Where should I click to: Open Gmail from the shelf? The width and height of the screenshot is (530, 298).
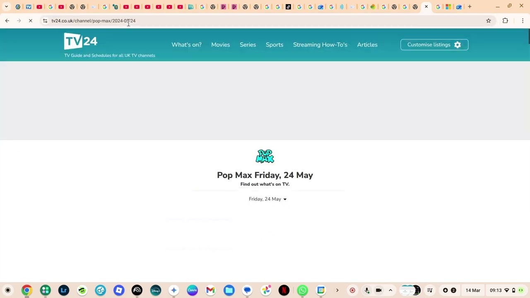click(x=211, y=290)
